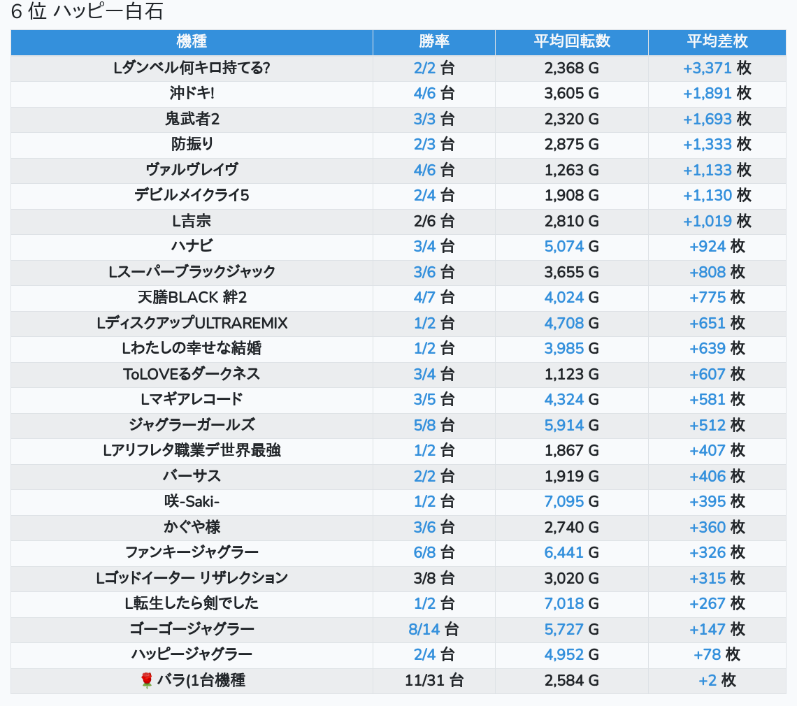This screenshot has height=706, width=797.
Task: Click average difference +2 枚 for バラ
Action: click(717, 680)
